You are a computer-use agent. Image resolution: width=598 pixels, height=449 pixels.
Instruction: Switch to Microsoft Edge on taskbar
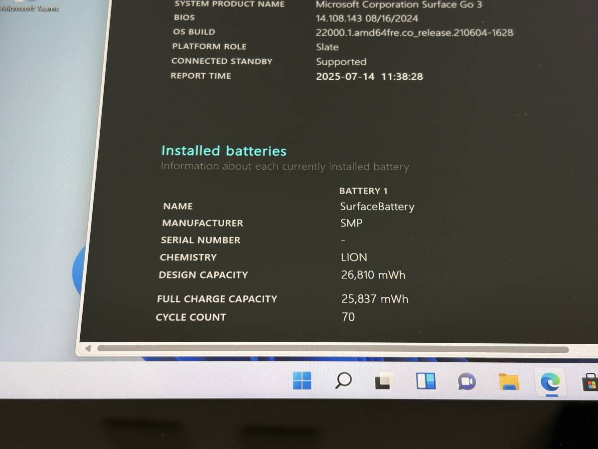pos(551,383)
